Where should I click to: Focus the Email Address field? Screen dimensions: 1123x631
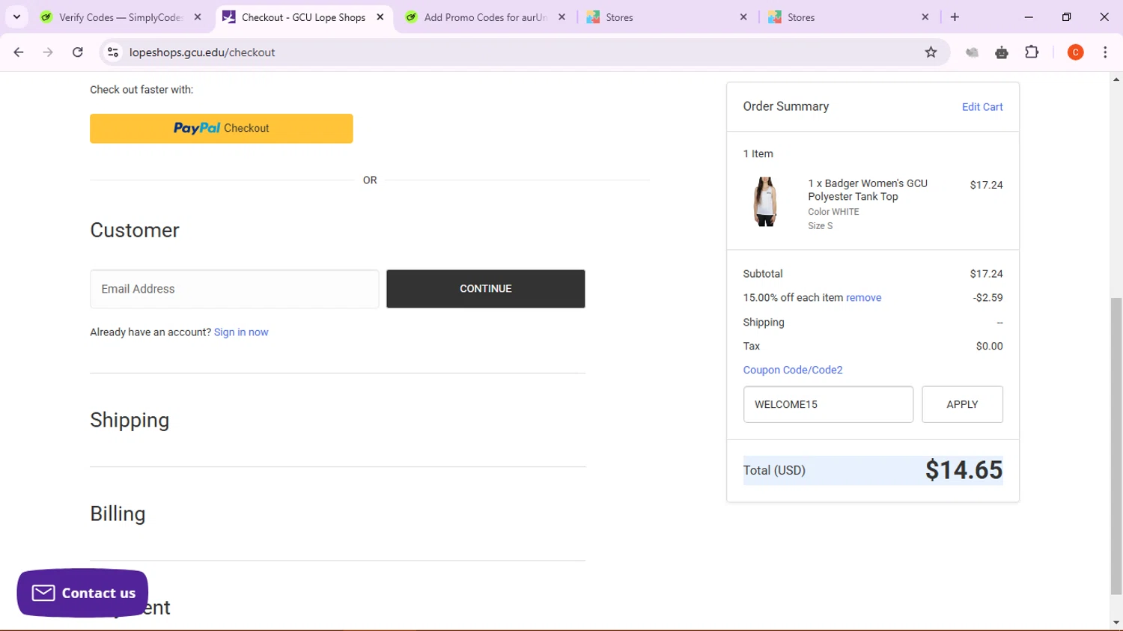[234, 289]
